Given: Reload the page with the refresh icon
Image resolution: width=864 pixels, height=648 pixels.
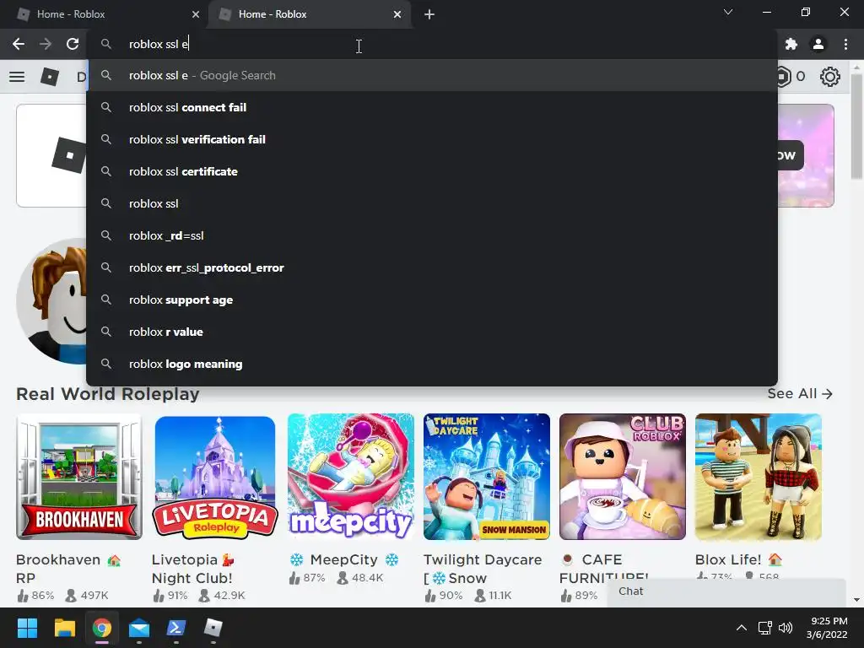Looking at the screenshot, I should coord(73,44).
